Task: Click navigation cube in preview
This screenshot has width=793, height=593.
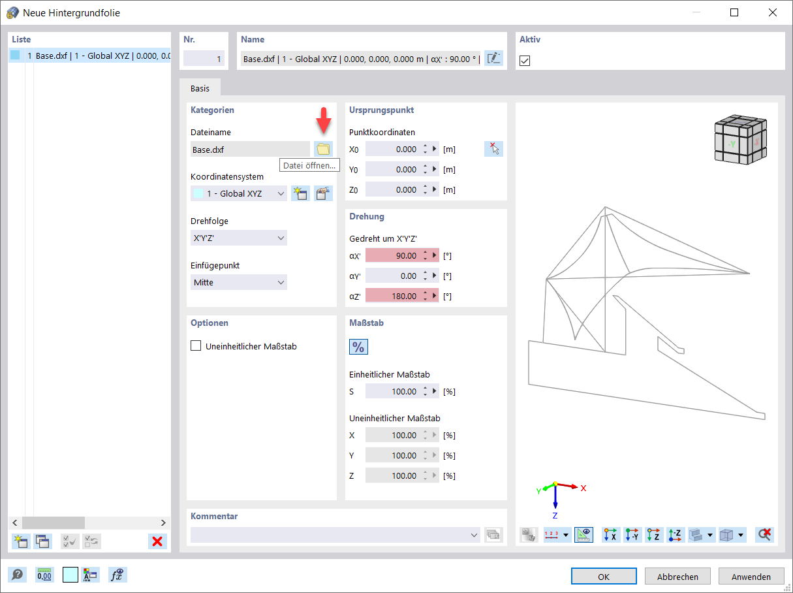Action: coord(739,139)
